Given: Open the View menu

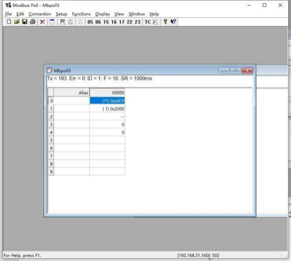Looking at the screenshot, I should pyautogui.click(x=119, y=14).
